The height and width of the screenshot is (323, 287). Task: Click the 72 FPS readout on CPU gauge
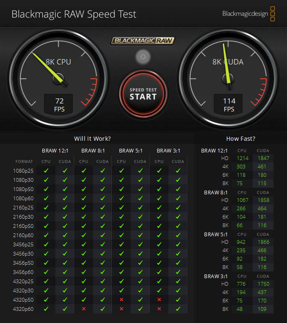(x=59, y=105)
